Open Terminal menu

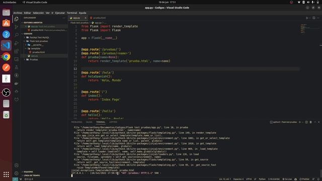pos(72,13)
